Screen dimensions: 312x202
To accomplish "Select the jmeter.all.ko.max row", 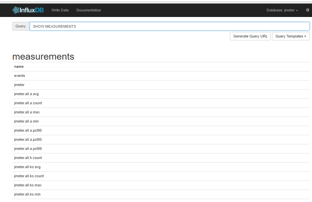I will [161, 185].
